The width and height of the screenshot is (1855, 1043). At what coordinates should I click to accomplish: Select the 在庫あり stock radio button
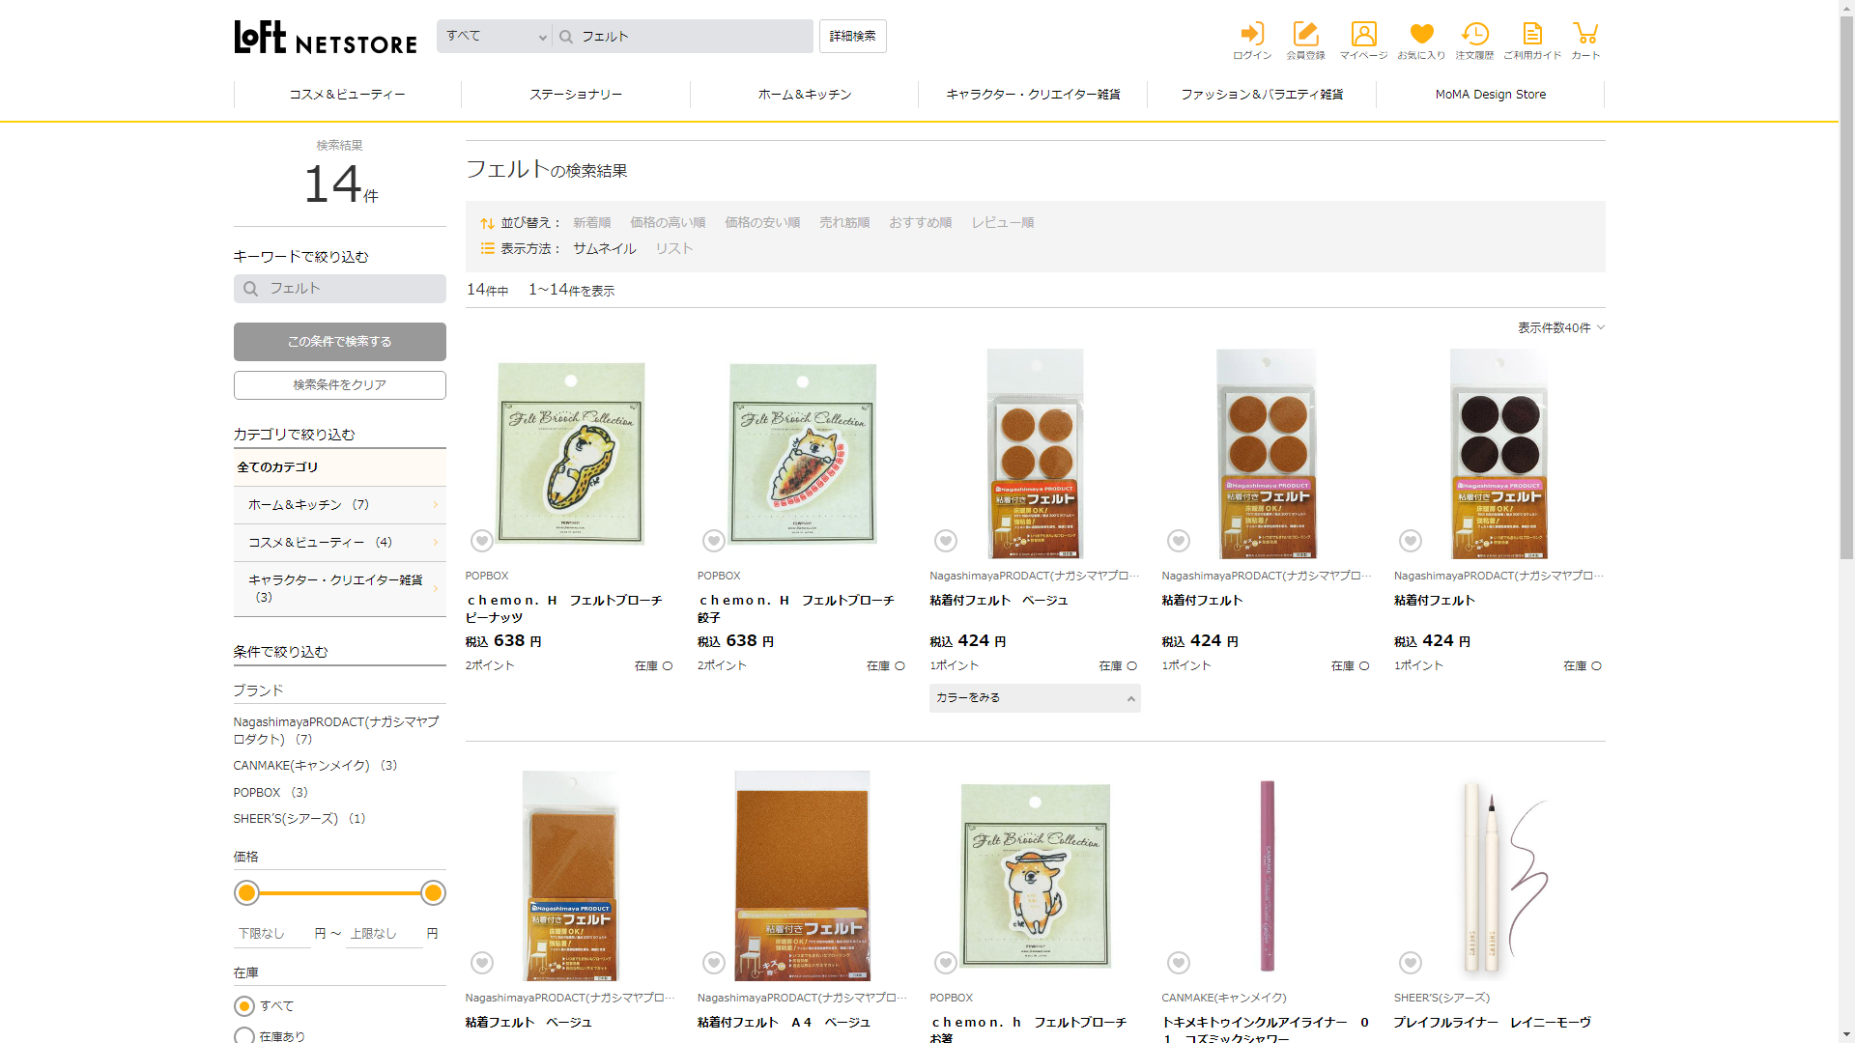pyautogui.click(x=244, y=1035)
